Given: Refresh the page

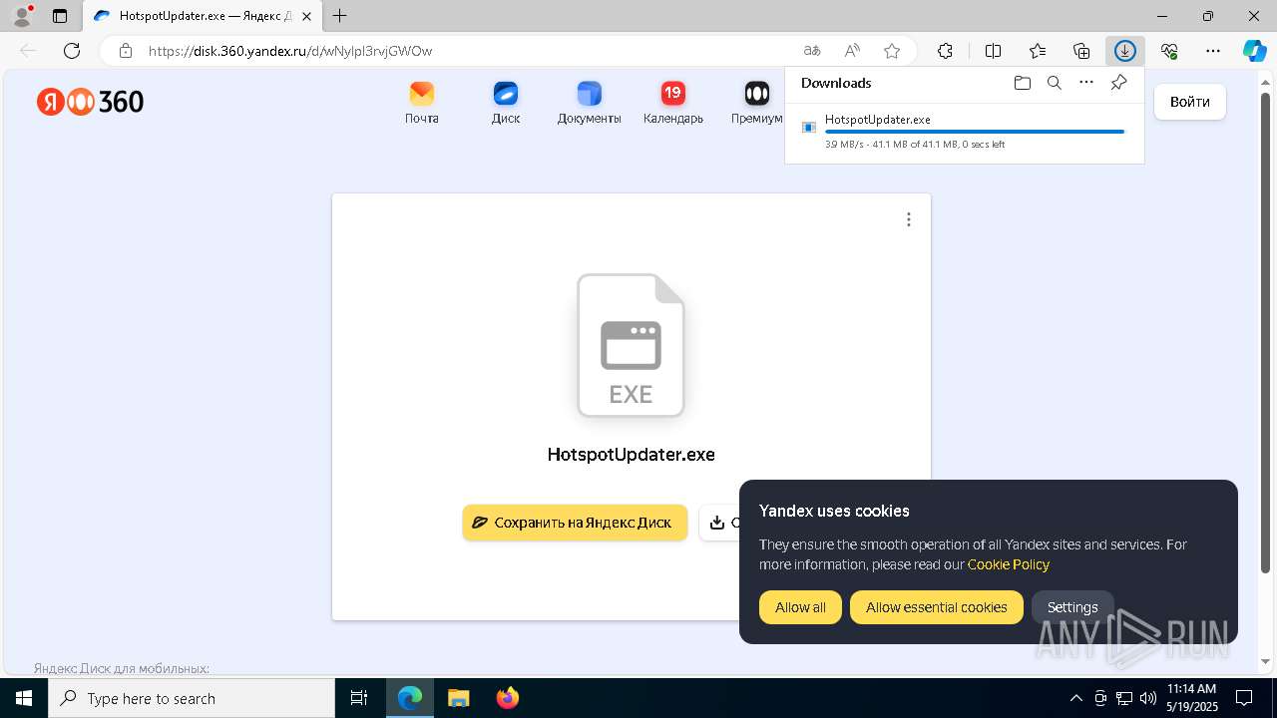Looking at the screenshot, I should 72,51.
